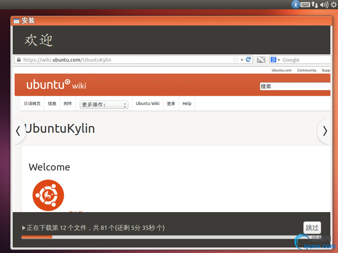Select the 附件 tab
338x253 pixels.
[x=68, y=104]
